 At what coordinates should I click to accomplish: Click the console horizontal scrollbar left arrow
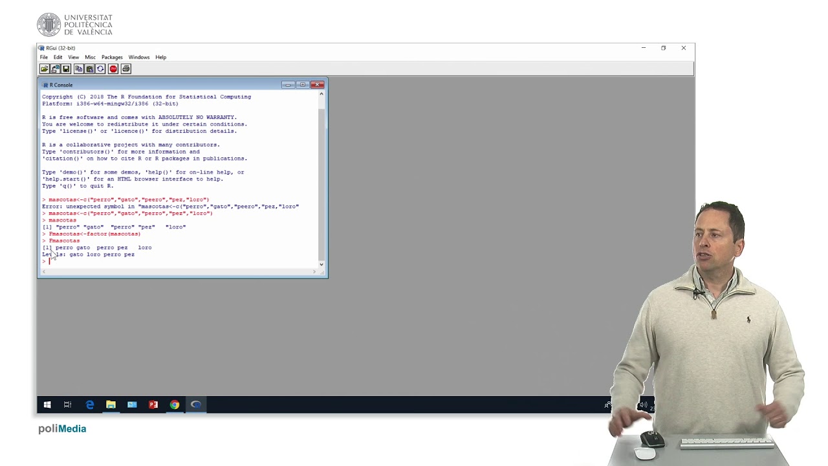click(x=43, y=272)
